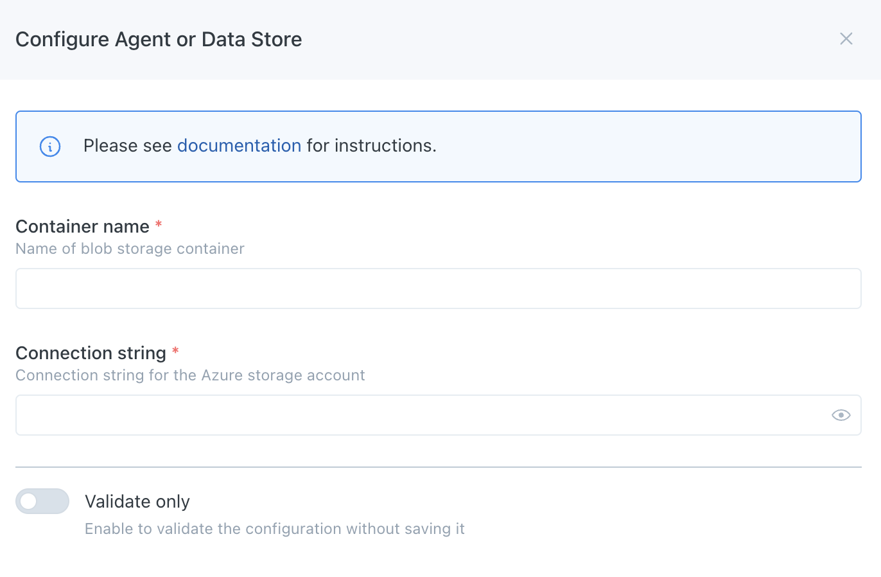881x577 pixels.
Task: Click the red asterisk beside Connection string
Action: (x=175, y=351)
